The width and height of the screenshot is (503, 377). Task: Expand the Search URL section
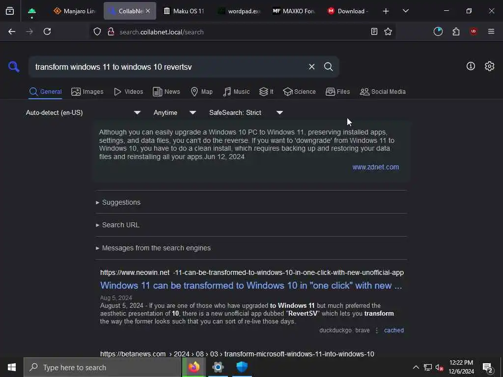point(117,225)
